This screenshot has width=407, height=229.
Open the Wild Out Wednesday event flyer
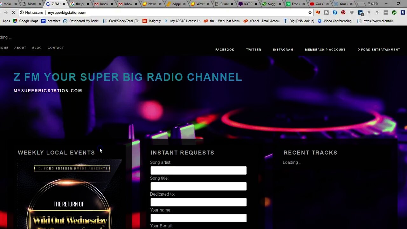69,194
